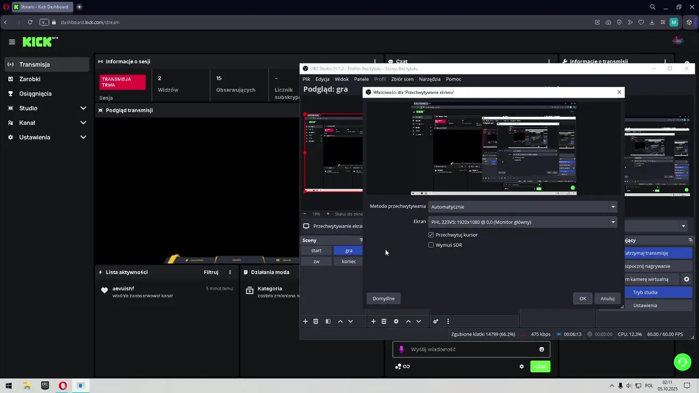
Task: Click Kick user avatar at top right
Action: [678, 41]
